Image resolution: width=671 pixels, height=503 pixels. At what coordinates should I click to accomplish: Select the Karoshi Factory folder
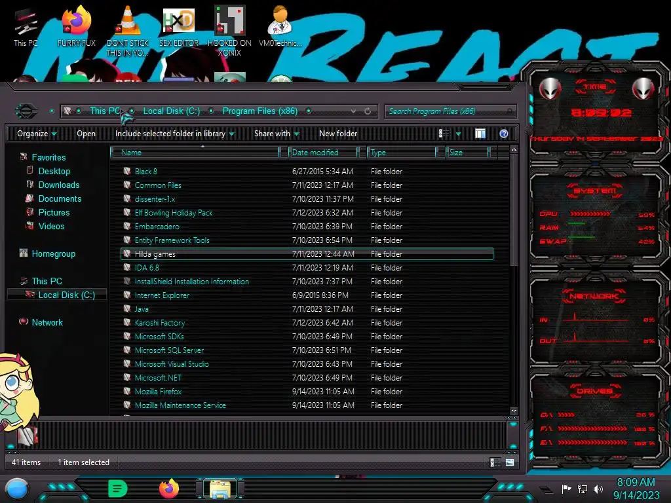click(x=160, y=322)
